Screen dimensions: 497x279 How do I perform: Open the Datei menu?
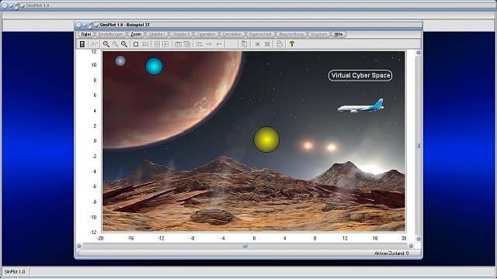click(85, 34)
